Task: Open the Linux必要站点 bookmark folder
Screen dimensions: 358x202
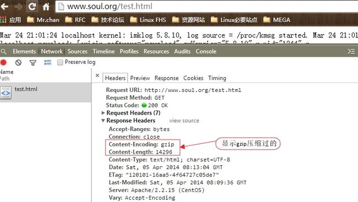Action: (234, 20)
